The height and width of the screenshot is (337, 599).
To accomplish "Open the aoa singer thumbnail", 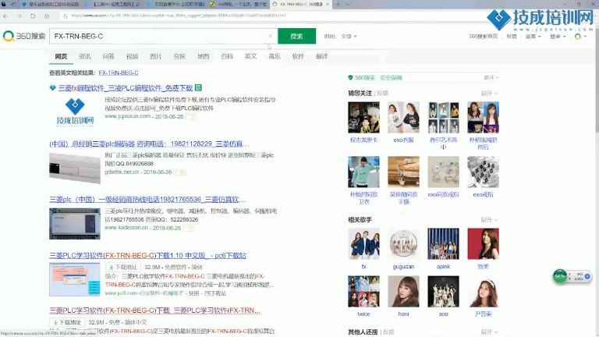I will coord(443,292).
